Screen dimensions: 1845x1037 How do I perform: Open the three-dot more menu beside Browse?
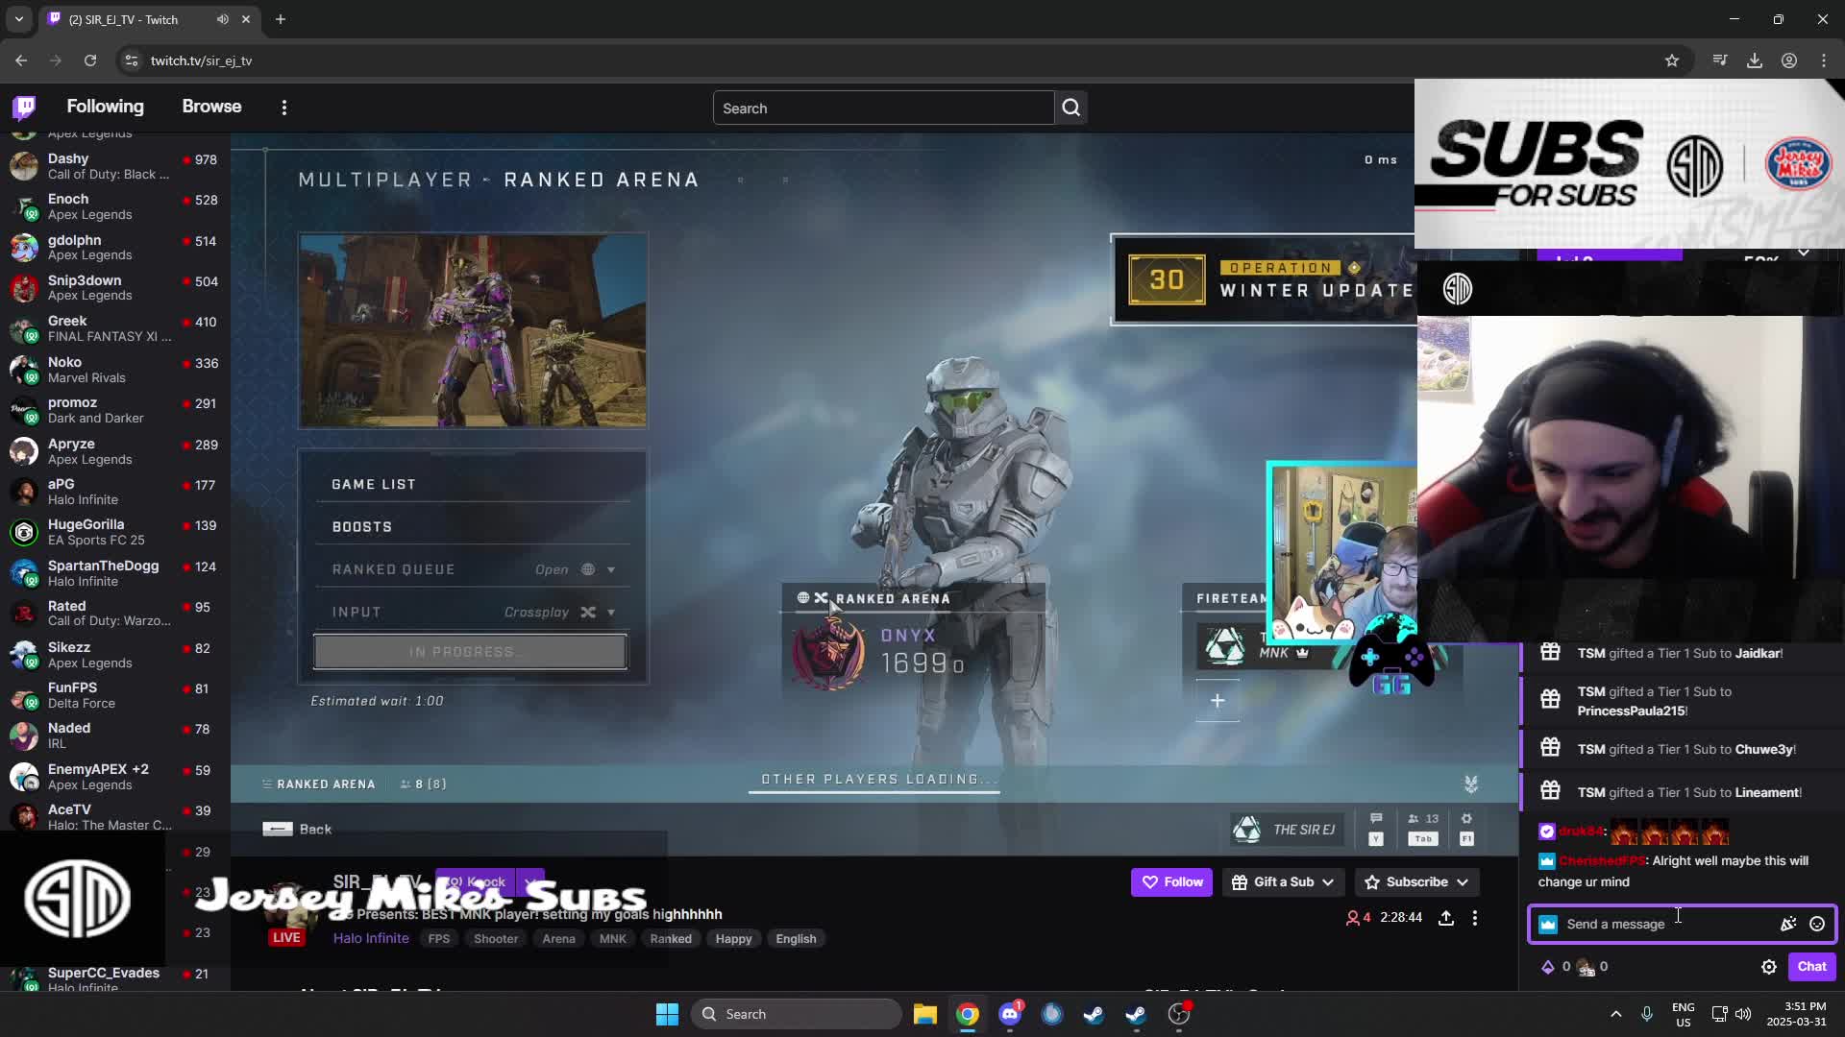point(283,108)
